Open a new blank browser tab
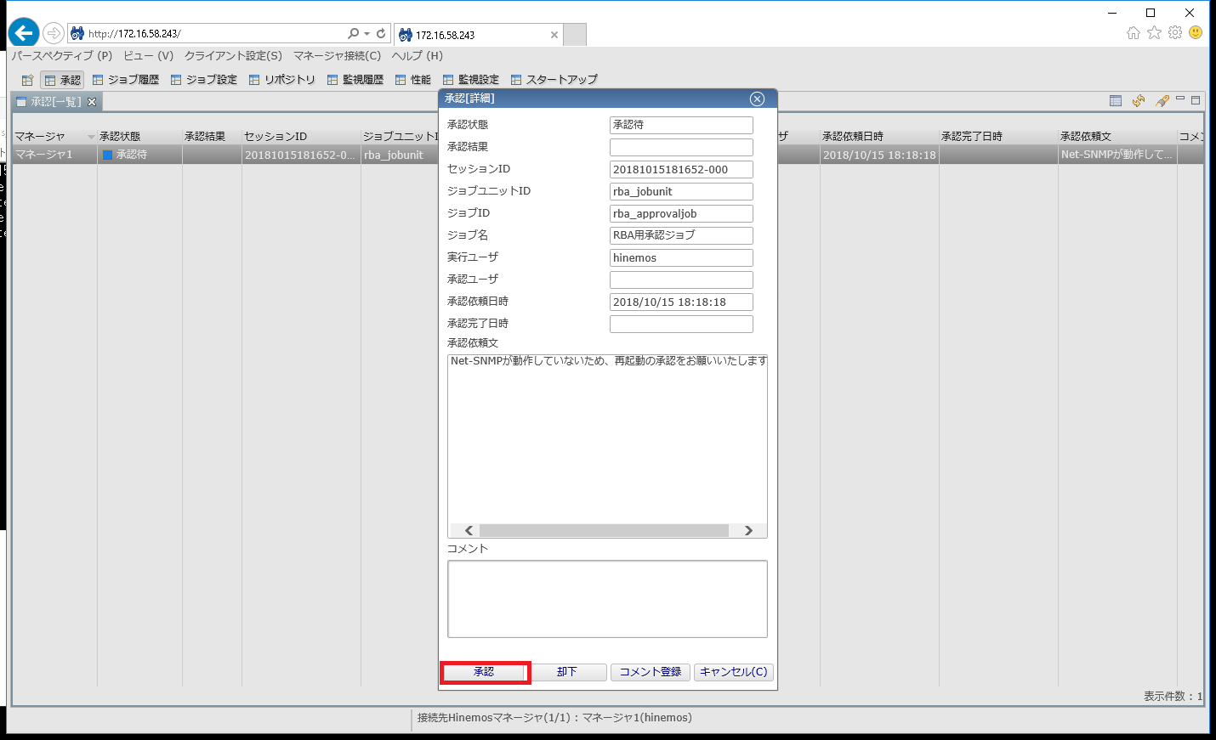Viewport: 1216px width, 740px height. coord(575,35)
